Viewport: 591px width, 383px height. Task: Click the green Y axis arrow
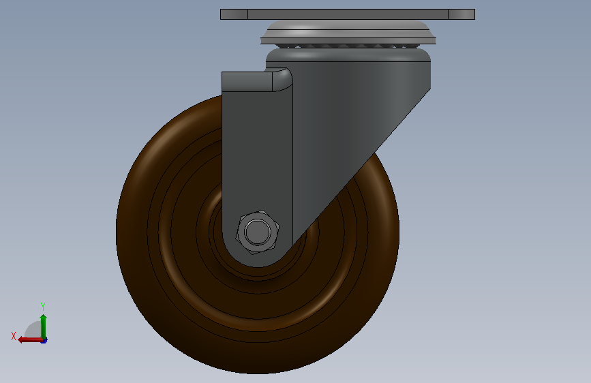(x=44, y=326)
